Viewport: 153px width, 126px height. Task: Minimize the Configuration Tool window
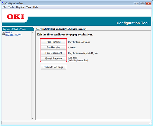tap(137, 3)
